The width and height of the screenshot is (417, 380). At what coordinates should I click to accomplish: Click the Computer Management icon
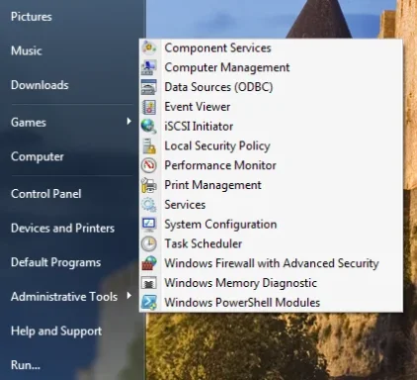pyautogui.click(x=149, y=67)
